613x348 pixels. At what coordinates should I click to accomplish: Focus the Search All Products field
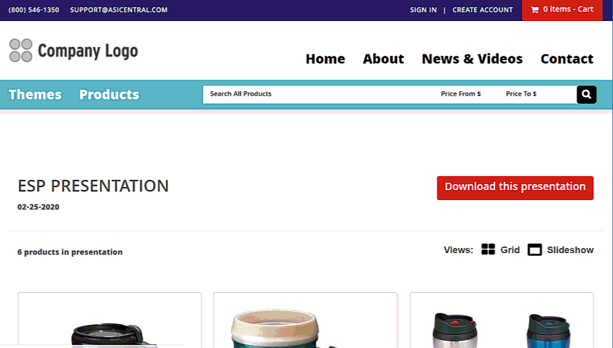point(319,94)
